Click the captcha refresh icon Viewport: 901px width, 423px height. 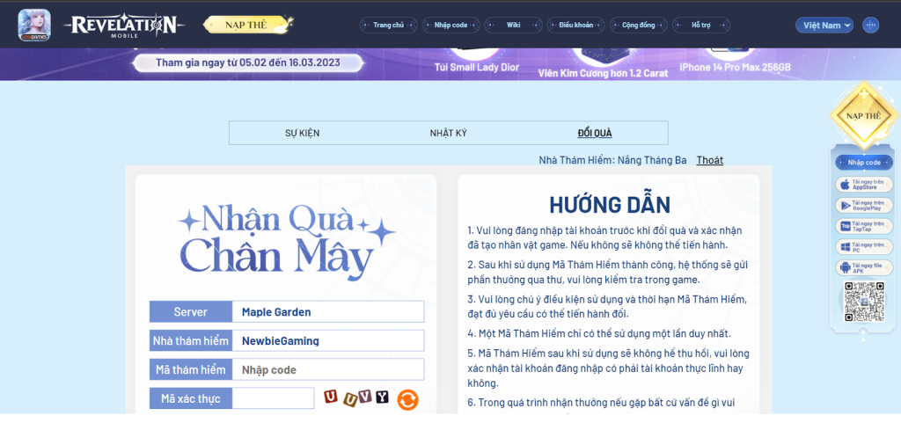click(x=407, y=399)
